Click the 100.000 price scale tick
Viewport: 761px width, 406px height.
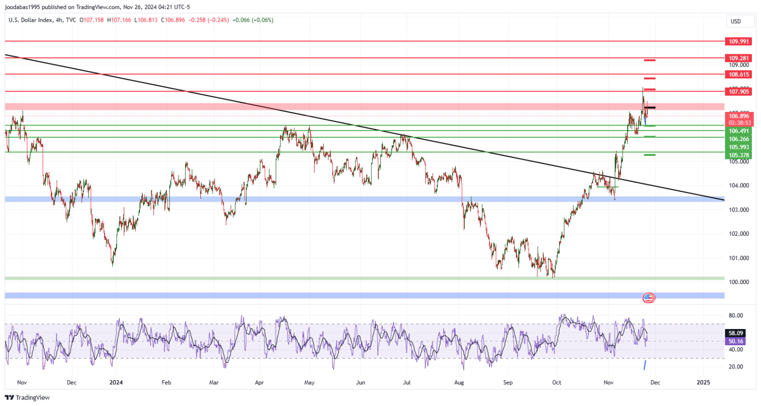739,282
